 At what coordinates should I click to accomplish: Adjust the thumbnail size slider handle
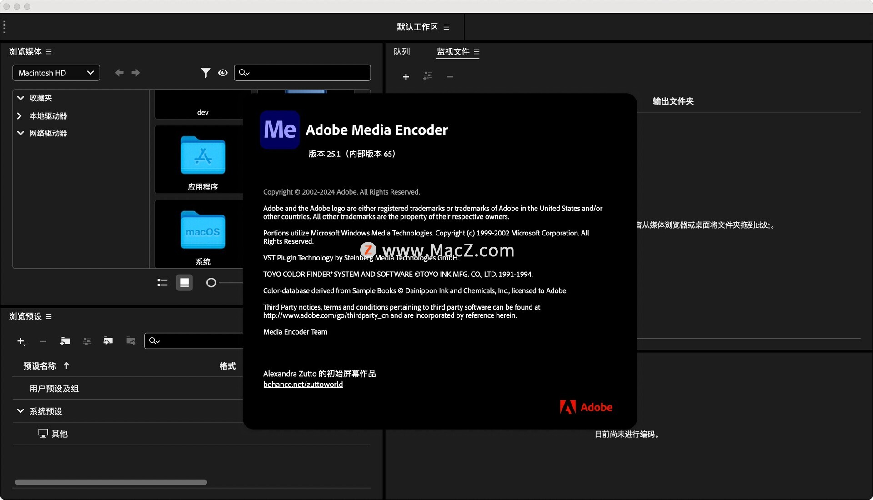coord(211,283)
